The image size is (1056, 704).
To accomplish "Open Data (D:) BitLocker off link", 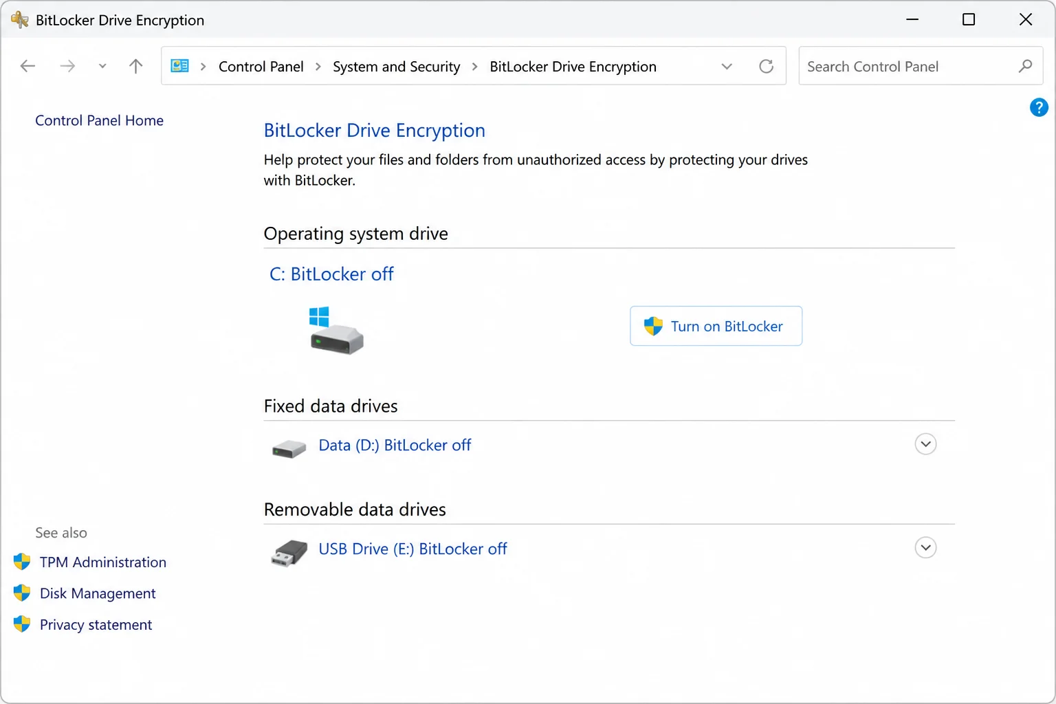I will pos(395,445).
